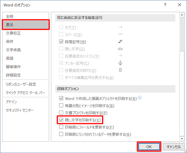Click 常に画面に表示する編集記号 heading
The image size is (187, 153).
tap(80, 17)
